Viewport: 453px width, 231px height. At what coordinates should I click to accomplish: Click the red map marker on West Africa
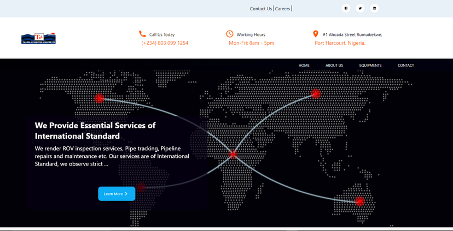tap(233, 155)
